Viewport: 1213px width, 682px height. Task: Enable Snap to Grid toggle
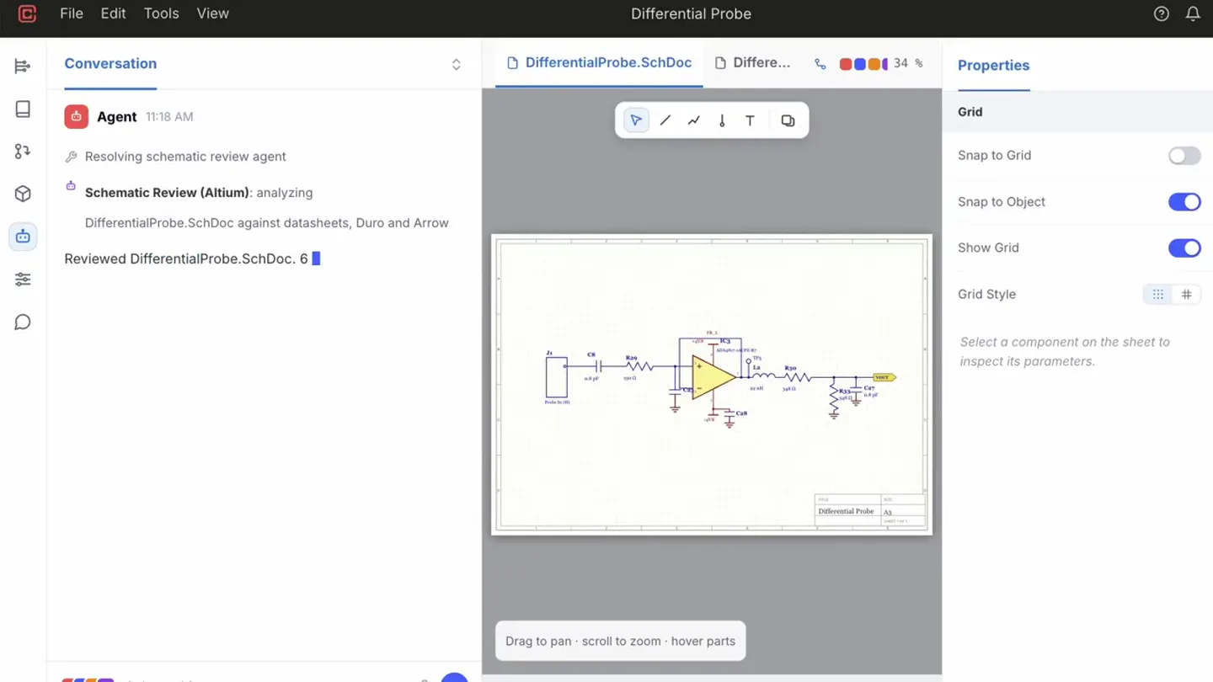1184,156
